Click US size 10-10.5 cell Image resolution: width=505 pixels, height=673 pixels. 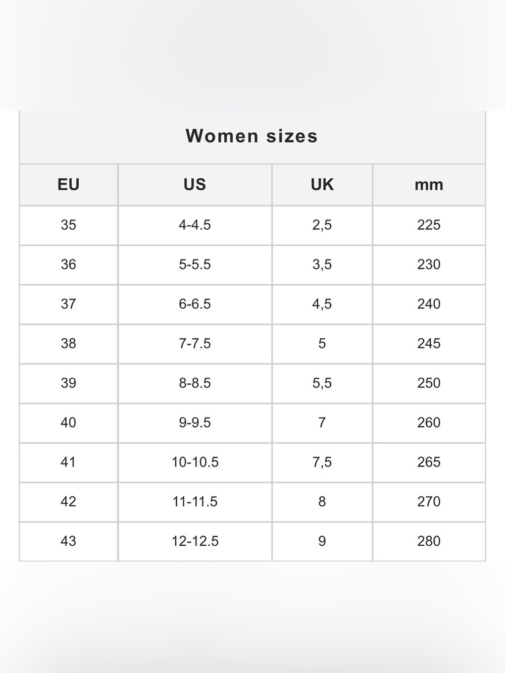(195, 462)
